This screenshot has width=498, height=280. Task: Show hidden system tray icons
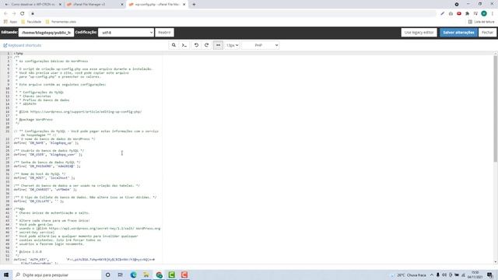point(432,275)
